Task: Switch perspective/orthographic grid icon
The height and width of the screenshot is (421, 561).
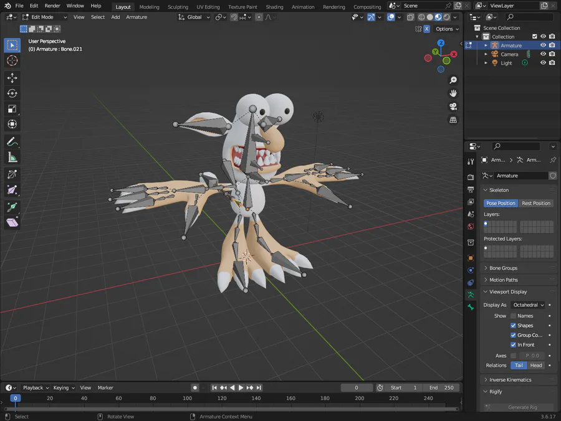Action: [x=453, y=120]
